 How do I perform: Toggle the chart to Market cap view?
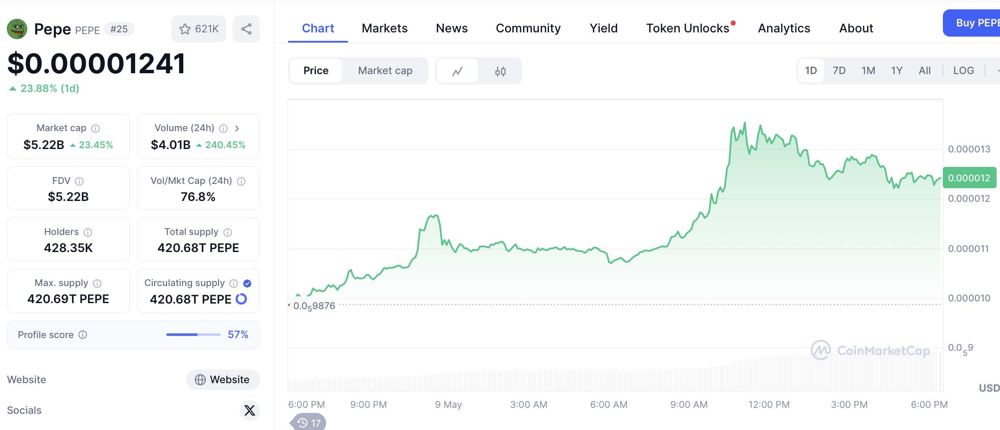[385, 71]
